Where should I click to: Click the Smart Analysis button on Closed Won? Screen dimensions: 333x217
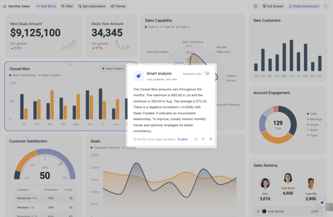pos(112,68)
